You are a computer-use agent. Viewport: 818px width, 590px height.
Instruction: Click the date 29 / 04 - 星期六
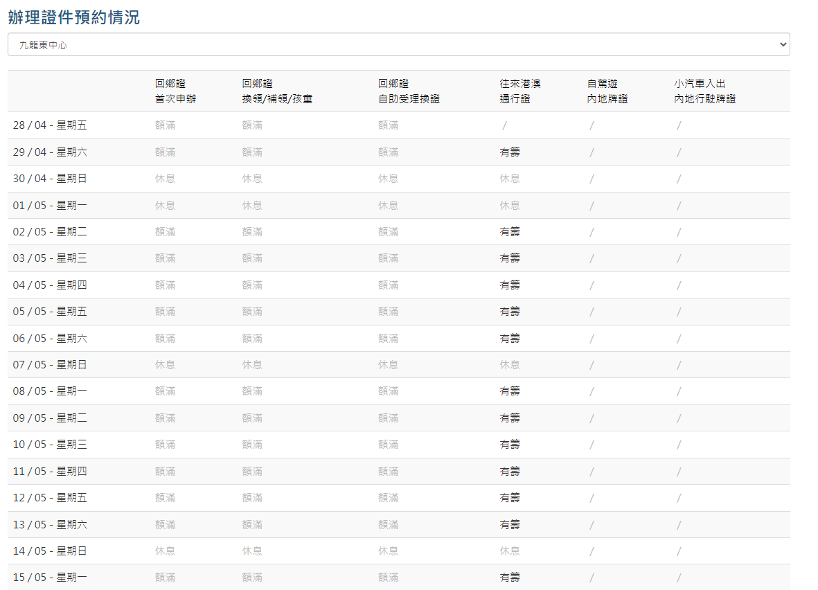[50, 152]
